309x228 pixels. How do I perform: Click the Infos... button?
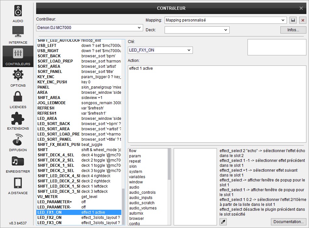pyautogui.click(x=293, y=30)
